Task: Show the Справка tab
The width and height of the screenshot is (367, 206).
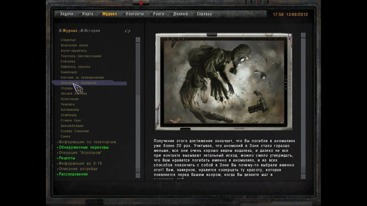Action: click(204, 14)
